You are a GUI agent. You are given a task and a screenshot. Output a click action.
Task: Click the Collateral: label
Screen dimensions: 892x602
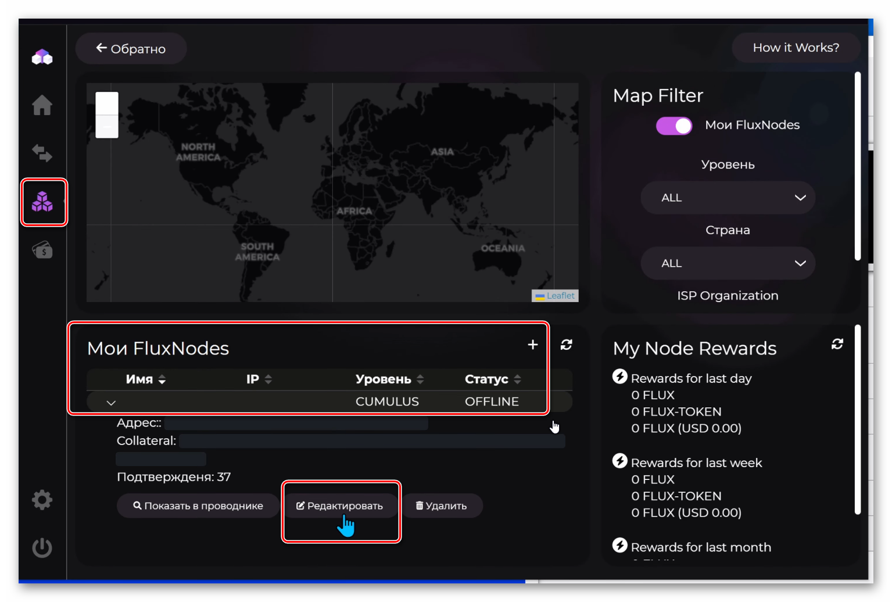146,441
